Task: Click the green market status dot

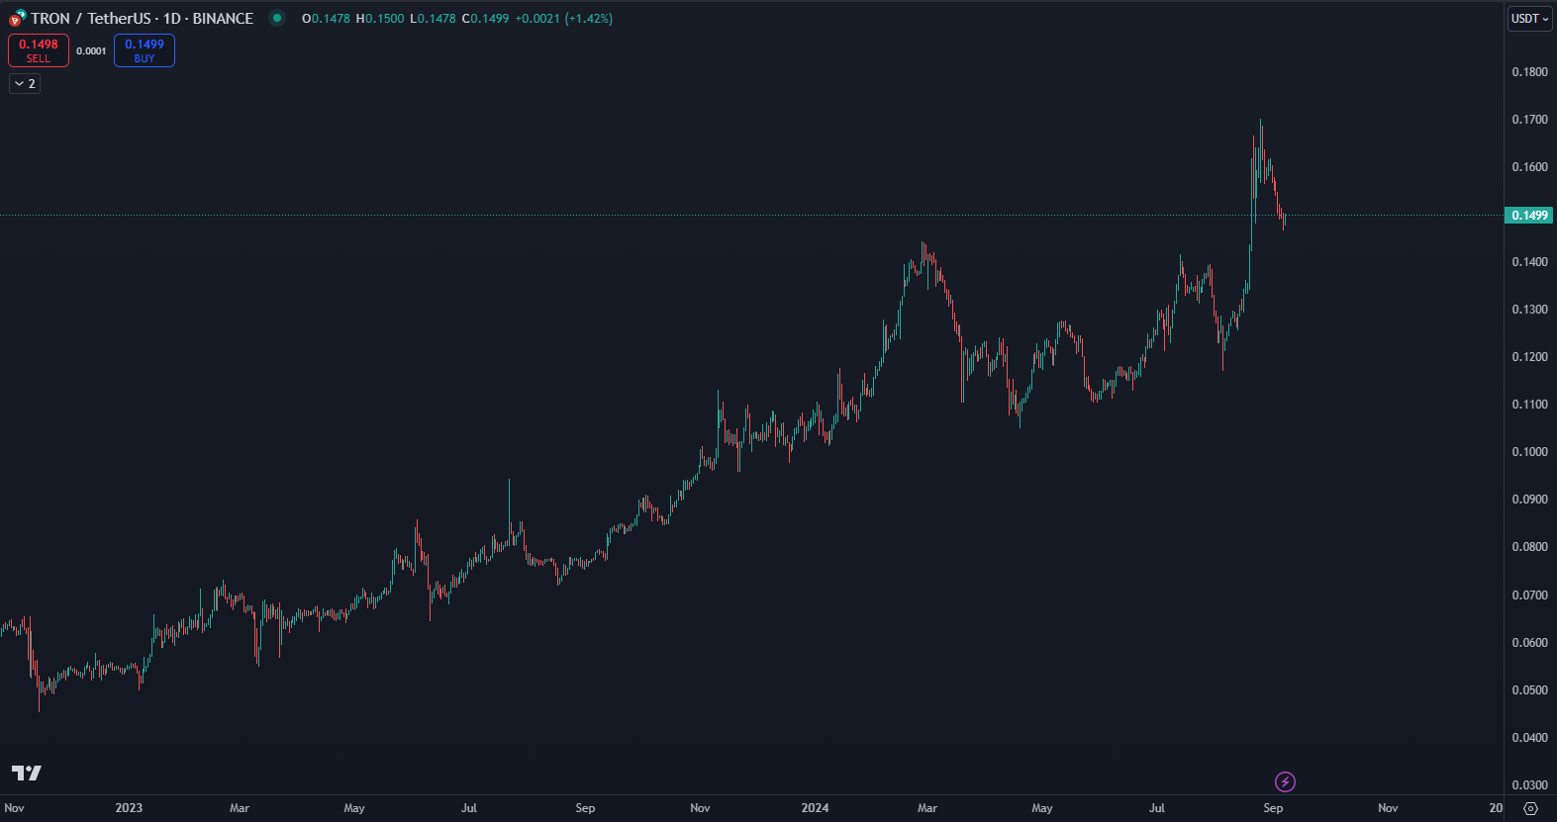Action: (x=277, y=18)
